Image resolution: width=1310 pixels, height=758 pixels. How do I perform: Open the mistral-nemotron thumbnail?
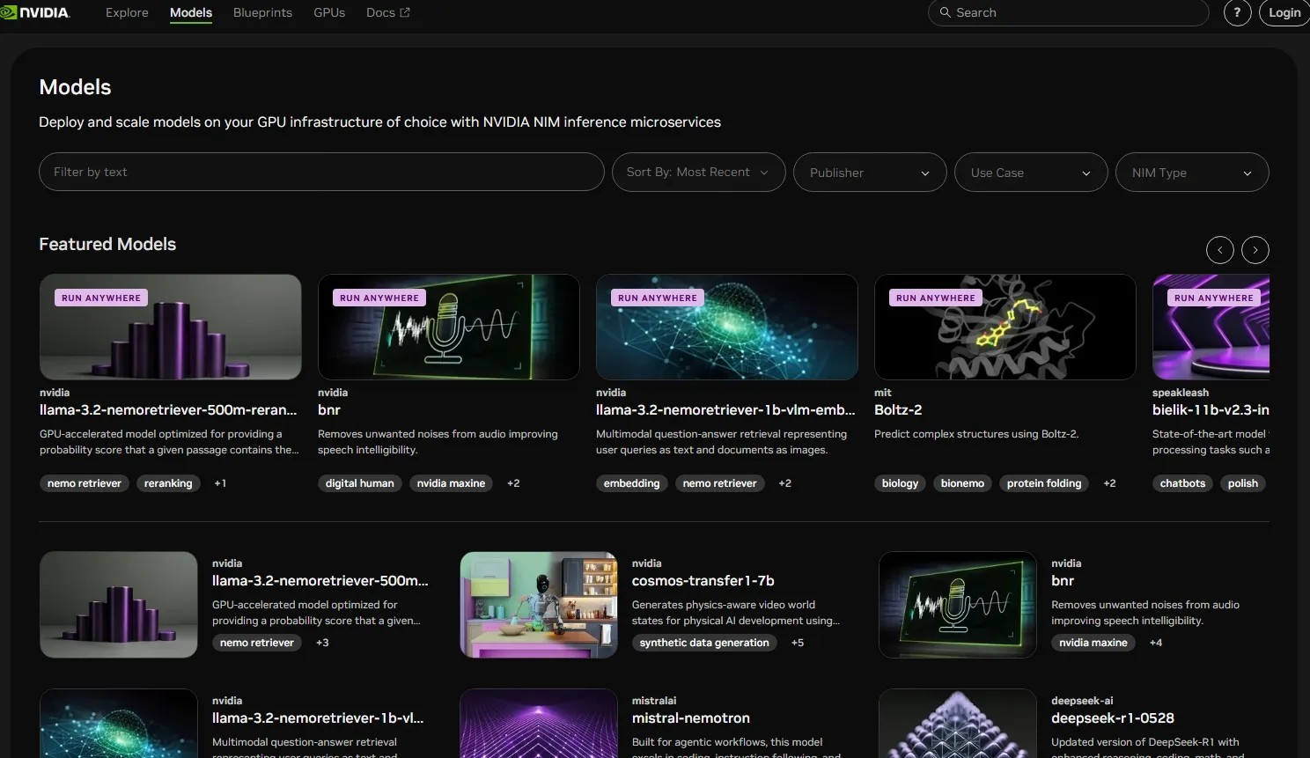click(539, 724)
